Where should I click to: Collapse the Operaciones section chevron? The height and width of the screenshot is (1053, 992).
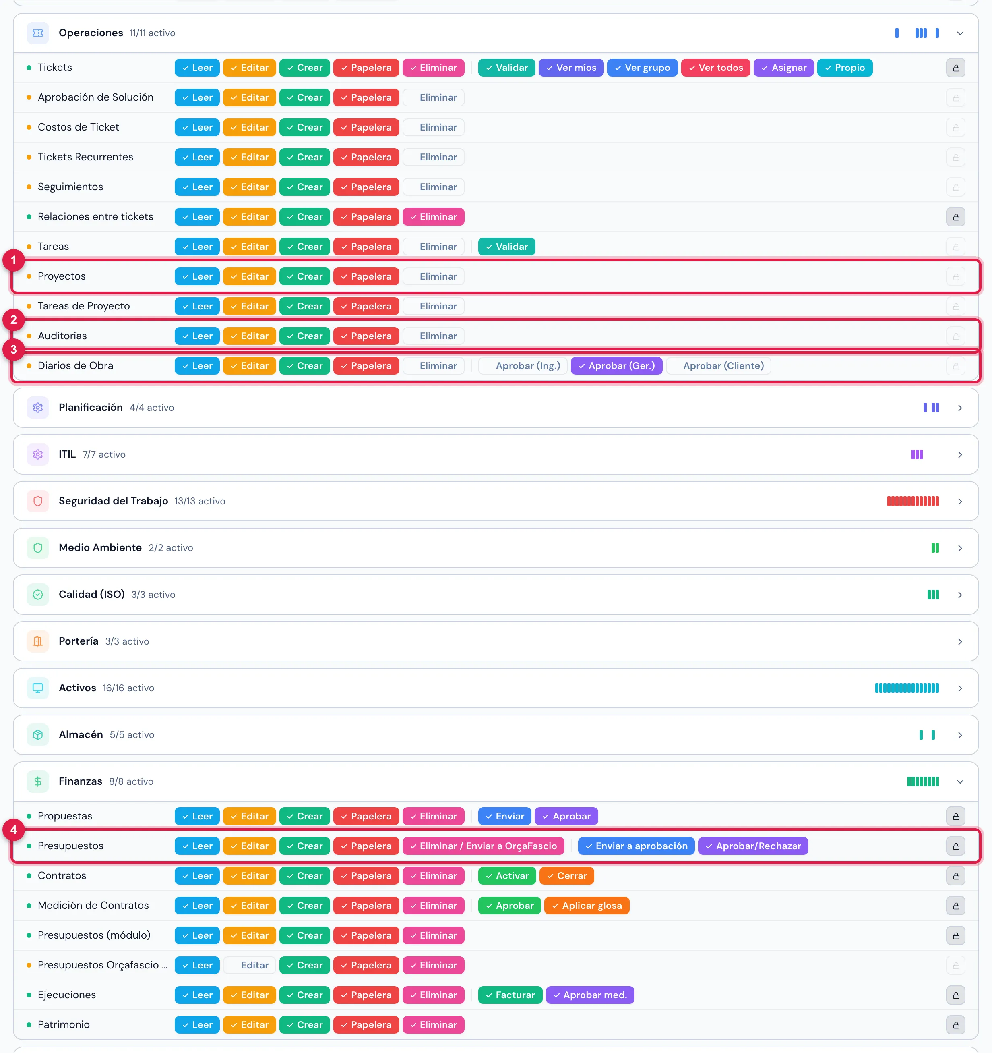click(x=960, y=33)
